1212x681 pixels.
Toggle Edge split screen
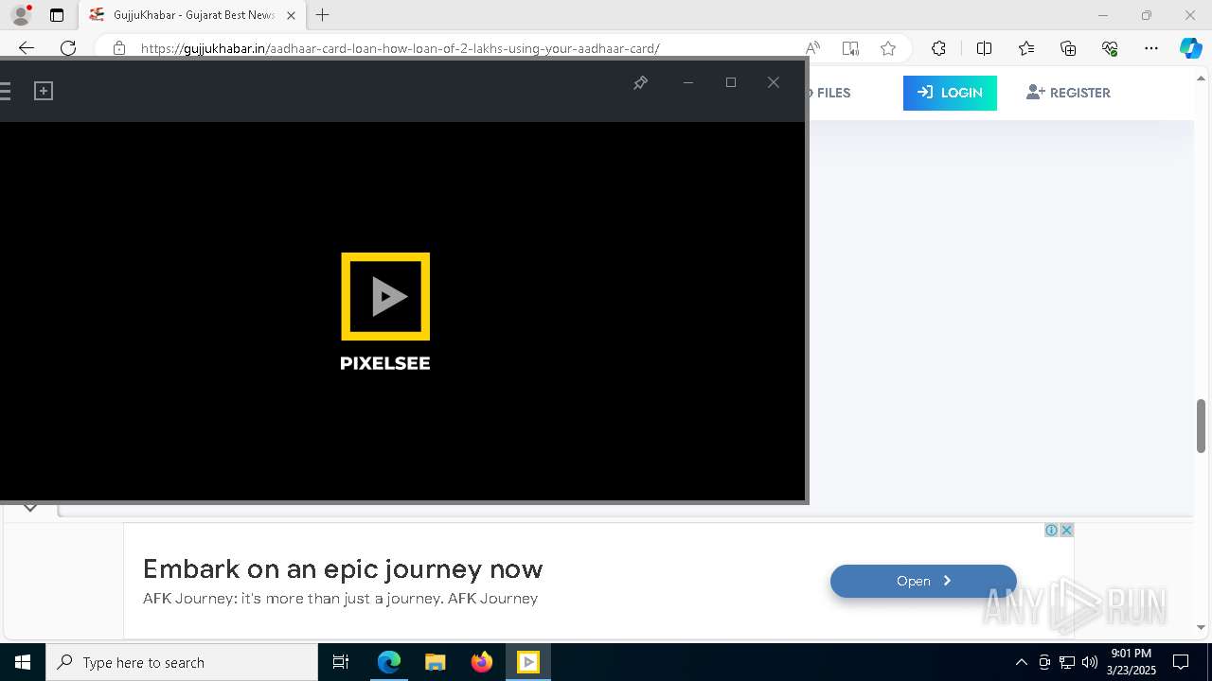[x=984, y=48]
